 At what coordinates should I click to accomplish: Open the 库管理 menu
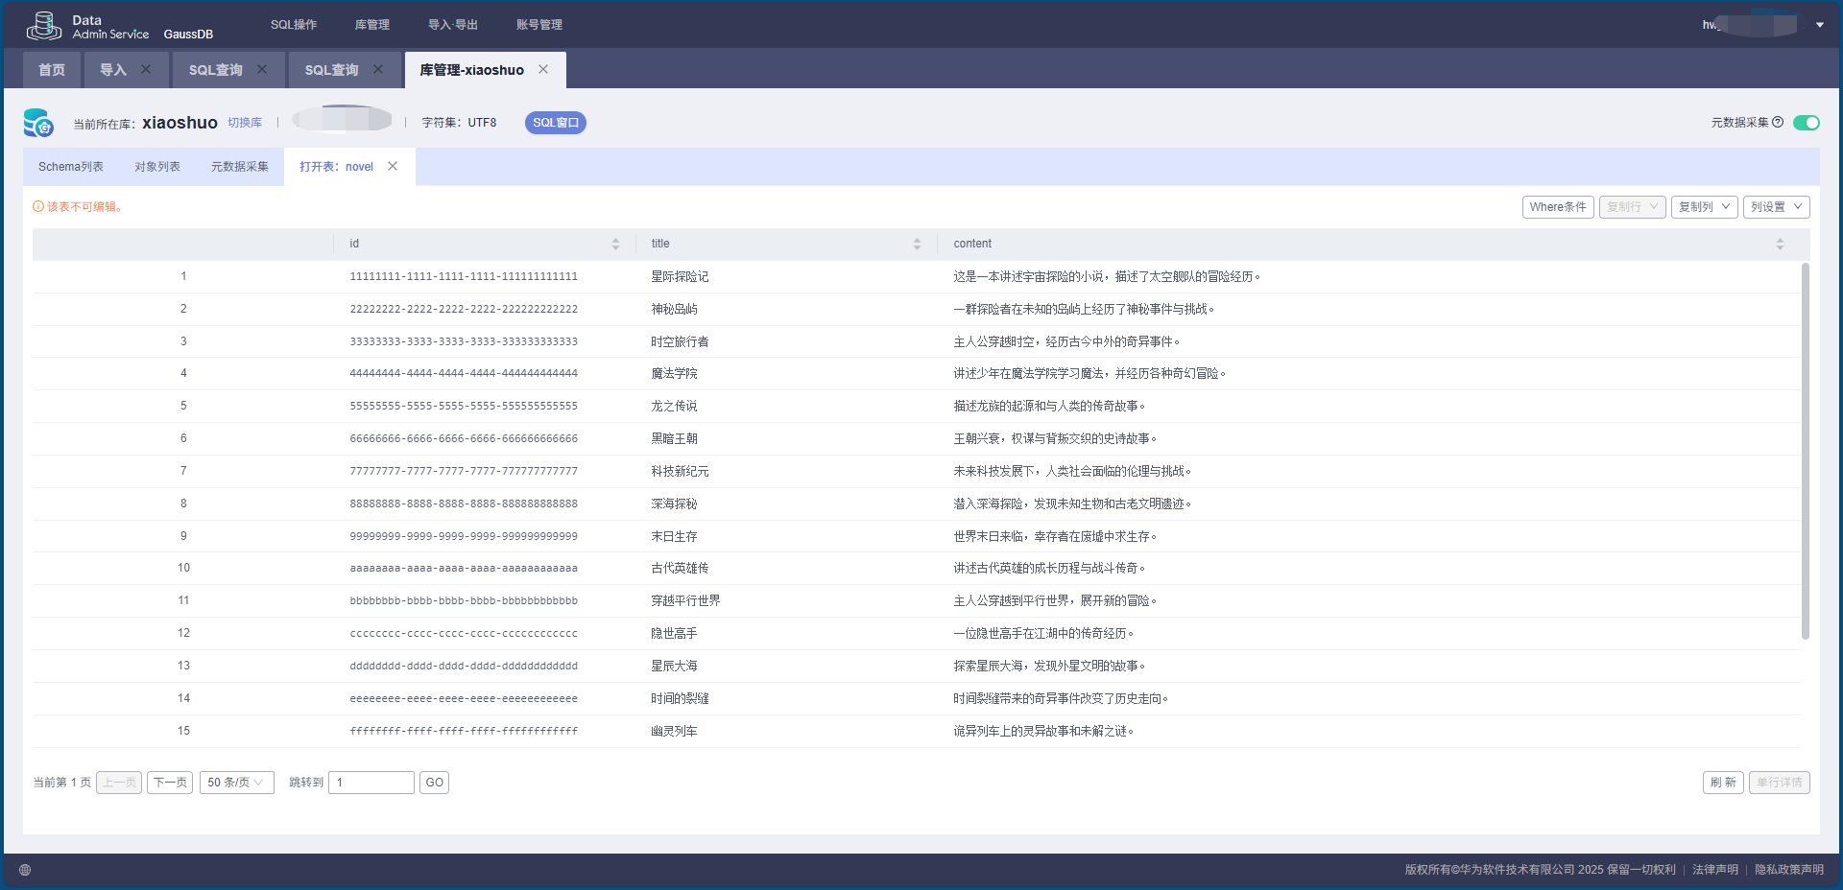pyautogui.click(x=372, y=25)
